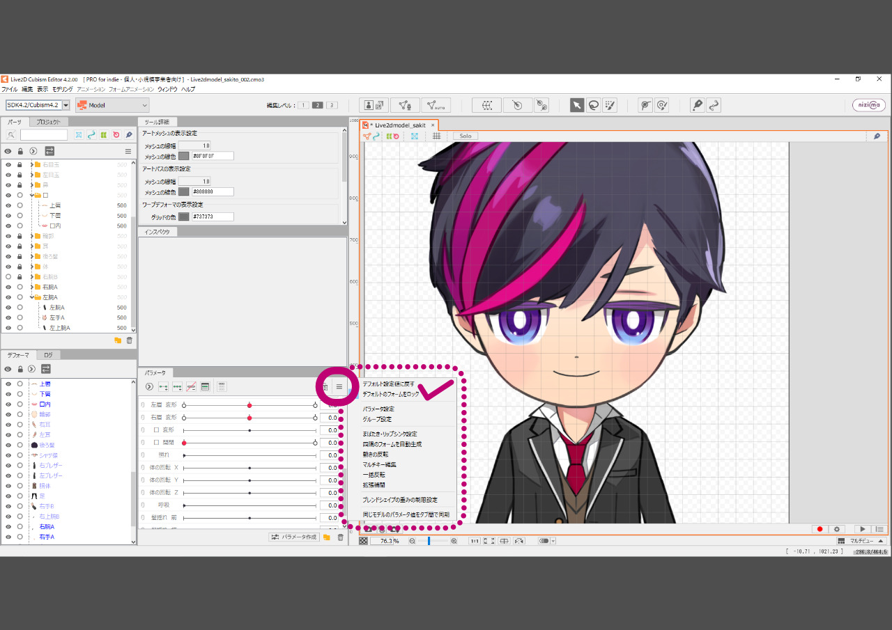Select the lasso selection tool
Screen dimensions: 892x630
[593, 105]
